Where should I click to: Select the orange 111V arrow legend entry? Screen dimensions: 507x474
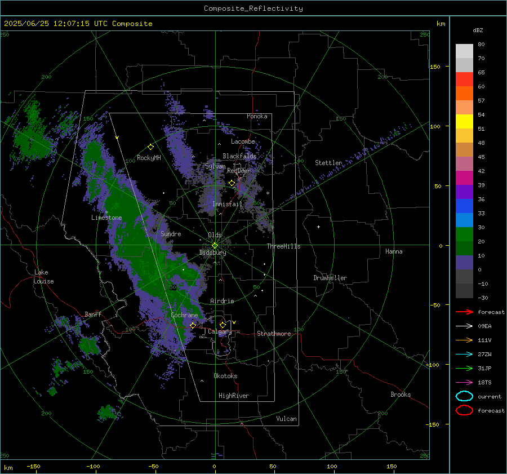coord(464,340)
